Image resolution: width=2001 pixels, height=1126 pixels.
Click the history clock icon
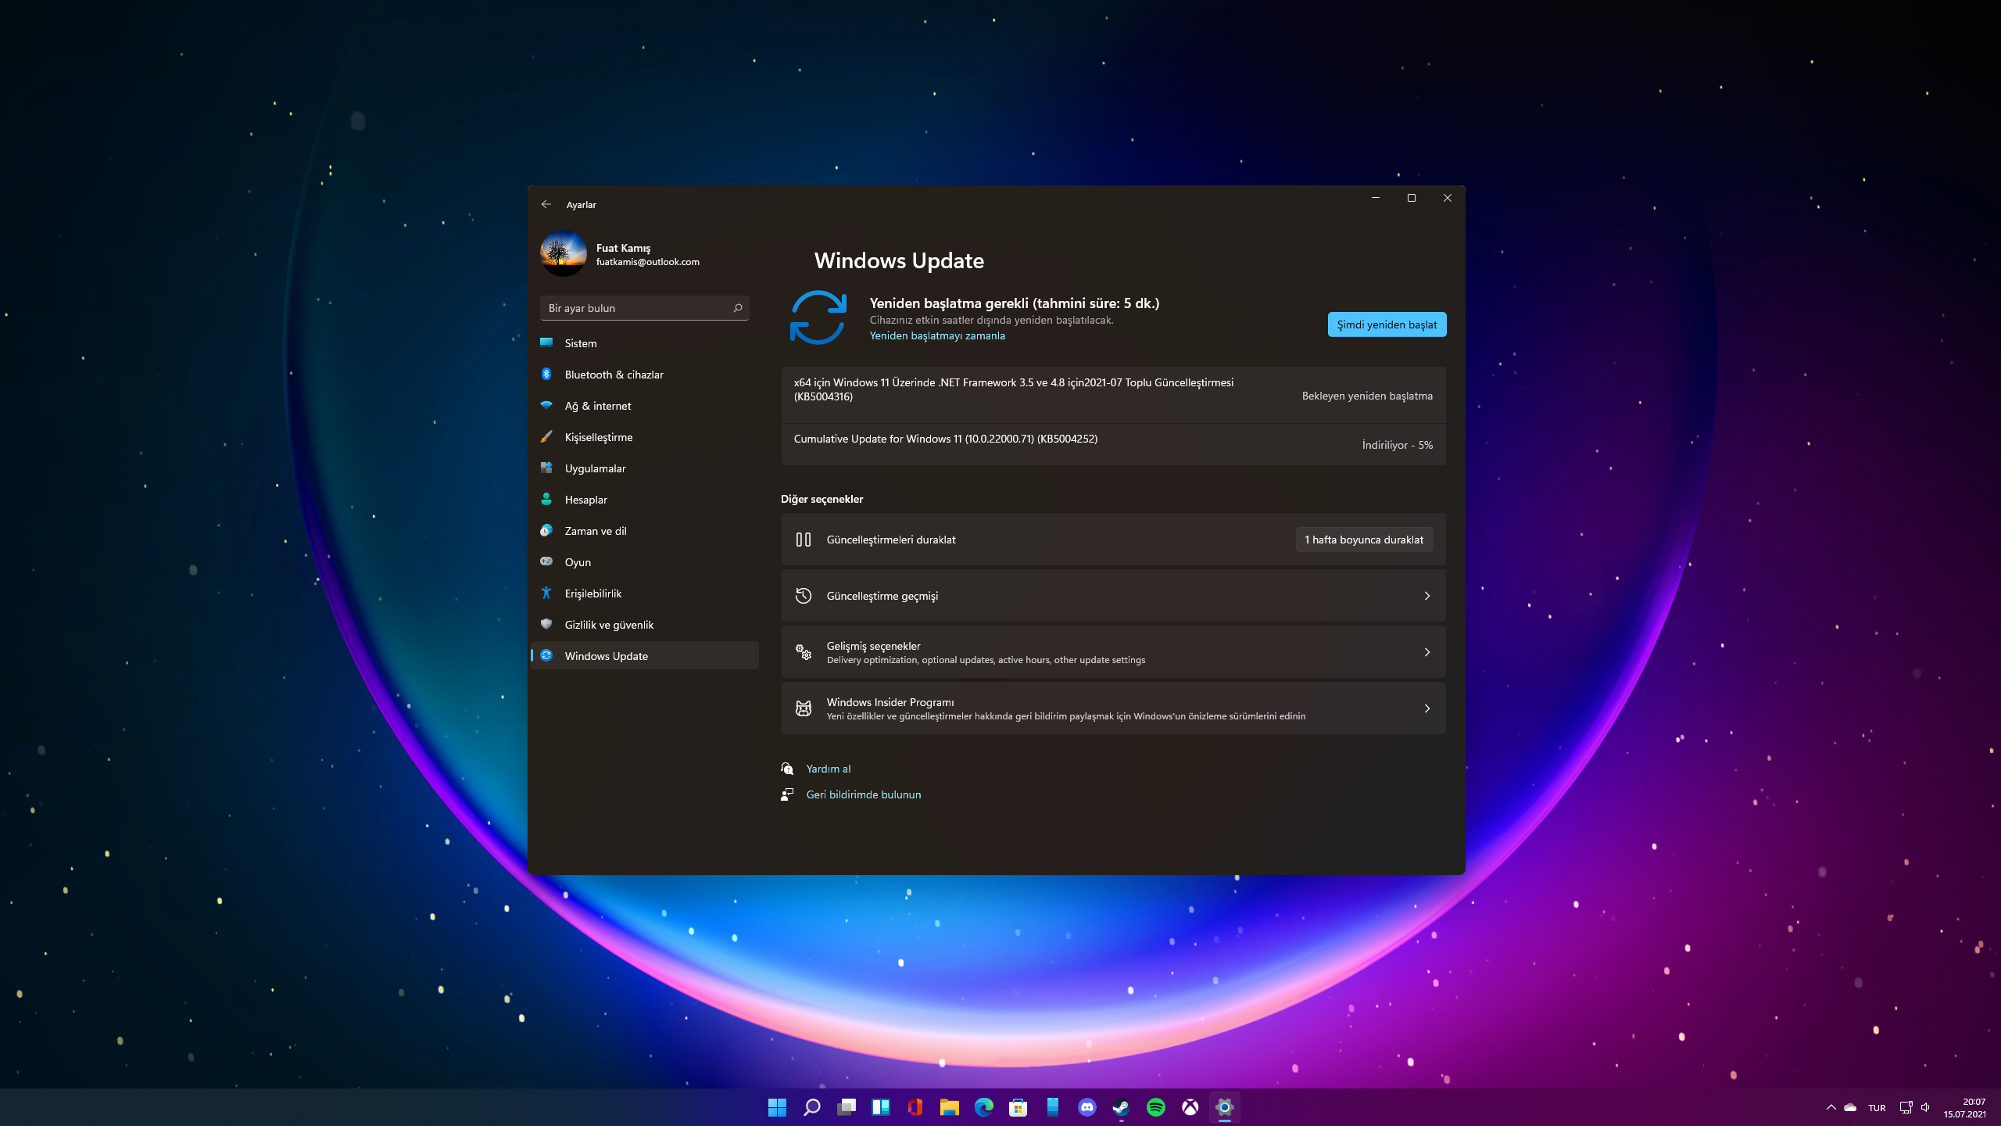[803, 596]
